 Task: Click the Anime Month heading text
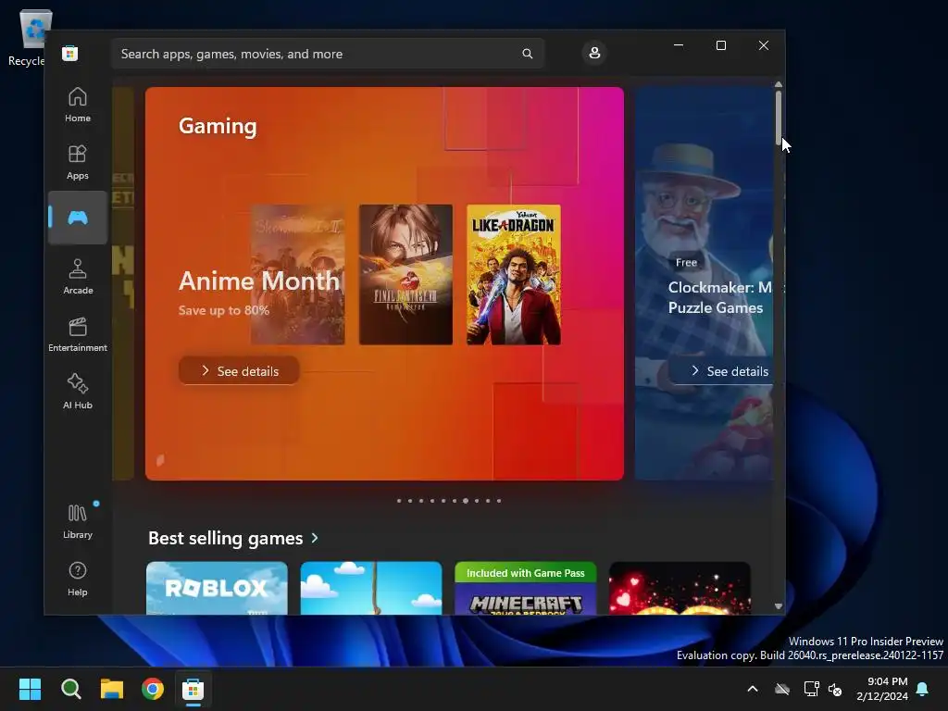pyautogui.click(x=259, y=281)
